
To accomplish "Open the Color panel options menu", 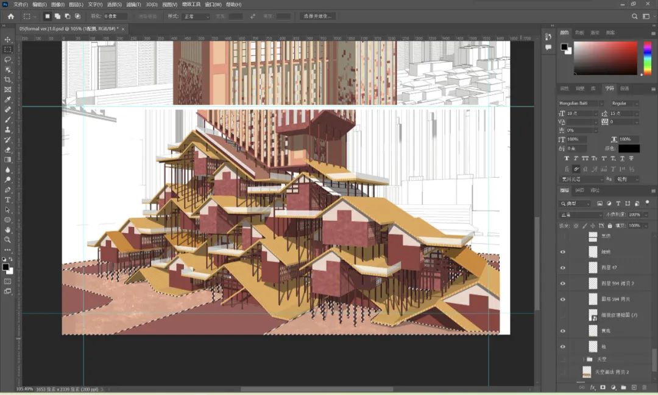I will (x=653, y=33).
